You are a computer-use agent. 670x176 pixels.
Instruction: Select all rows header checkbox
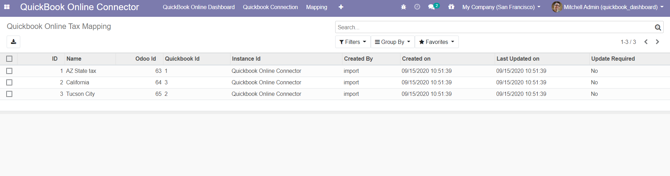pyautogui.click(x=9, y=59)
